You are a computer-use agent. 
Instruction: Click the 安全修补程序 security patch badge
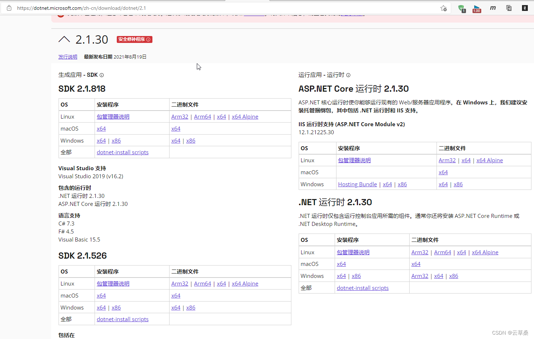pyautogui.click(x=135, y=39)
